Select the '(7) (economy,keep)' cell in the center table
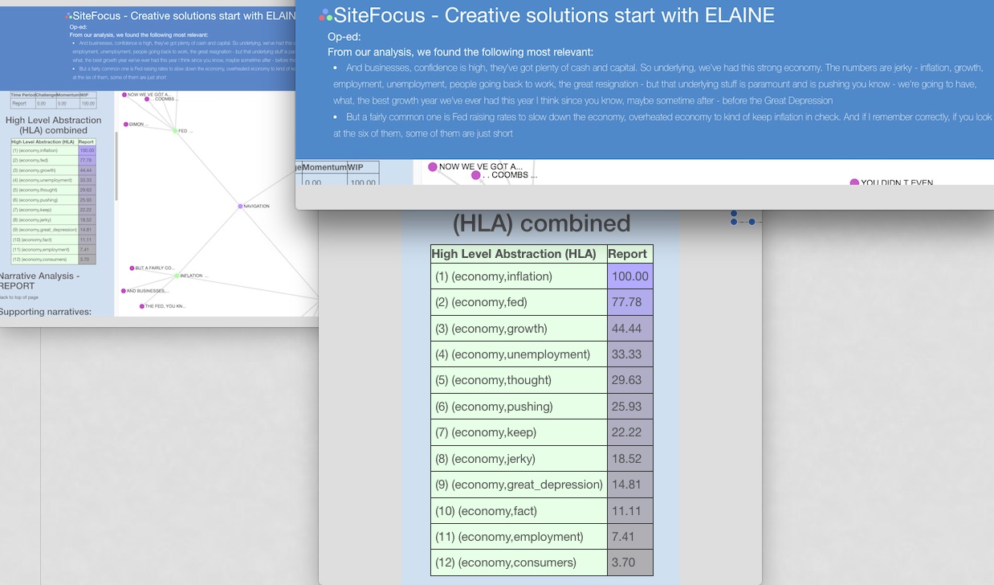 [519, 432]
